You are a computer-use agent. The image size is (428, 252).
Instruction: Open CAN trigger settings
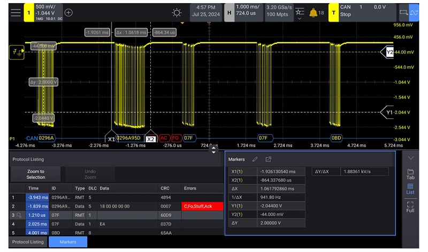367,12
